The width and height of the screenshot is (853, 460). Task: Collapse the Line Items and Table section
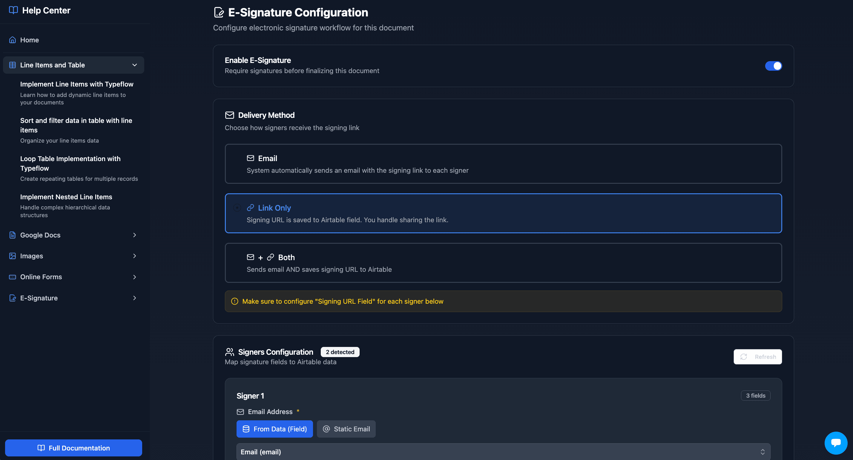point(134,65)
